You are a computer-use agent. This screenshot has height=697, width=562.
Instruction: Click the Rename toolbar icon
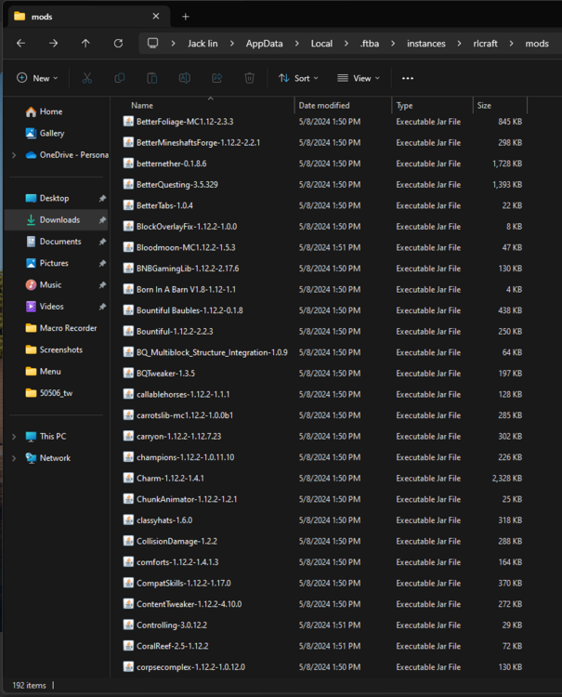point(184,78)
